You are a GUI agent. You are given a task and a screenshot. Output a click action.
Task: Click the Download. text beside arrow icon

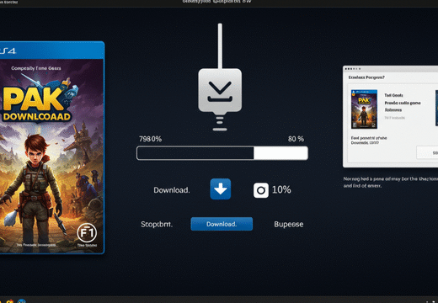pyautogui.click(x=172, y=190)
